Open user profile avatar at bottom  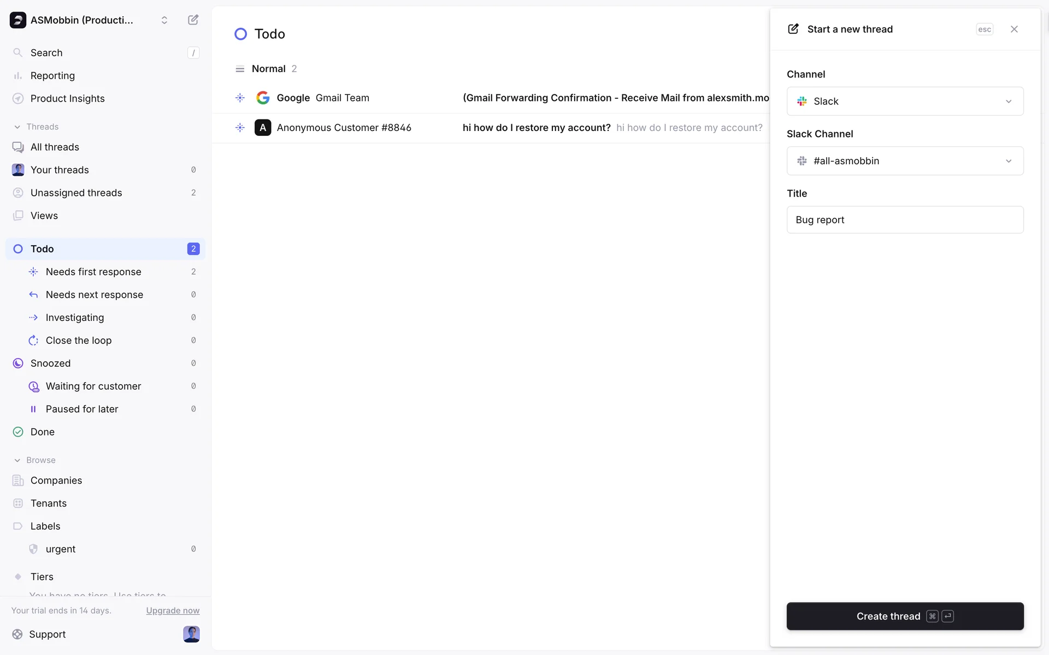click(191, 634)
